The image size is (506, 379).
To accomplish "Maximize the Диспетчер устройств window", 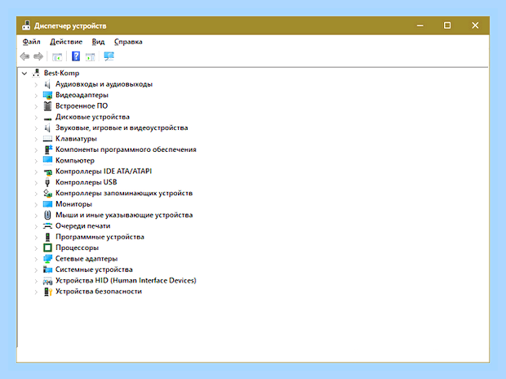I will pyautogui.click(x=447, y=25).
